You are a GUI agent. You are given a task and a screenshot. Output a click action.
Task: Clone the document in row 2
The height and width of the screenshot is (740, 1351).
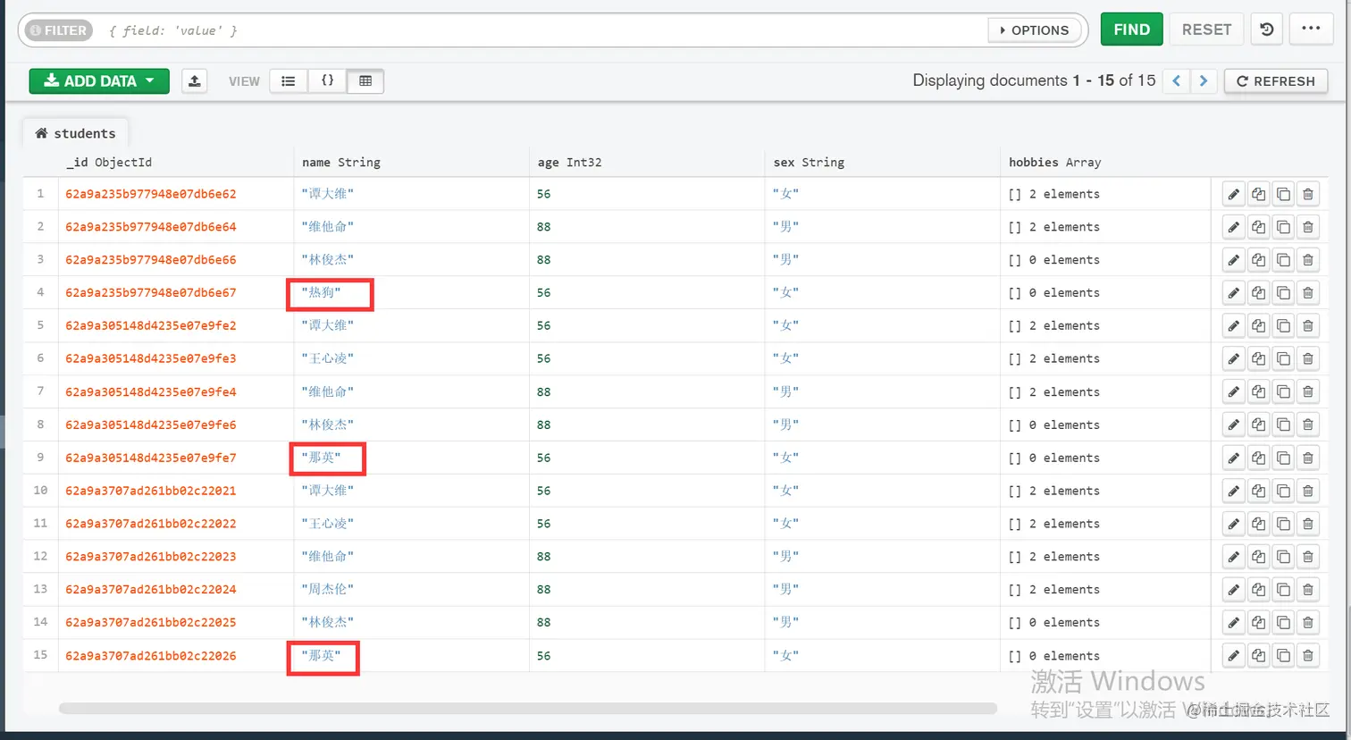point(1283,227)
